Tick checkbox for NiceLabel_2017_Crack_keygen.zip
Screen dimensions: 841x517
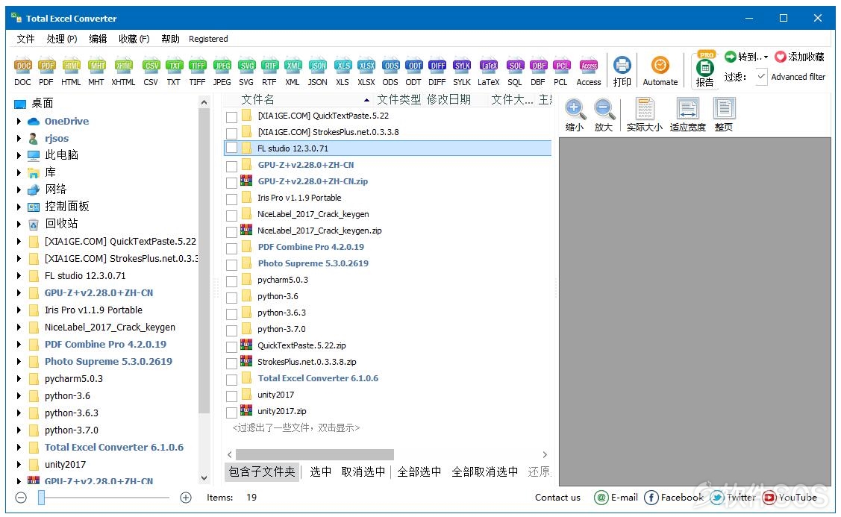point(231,232)
